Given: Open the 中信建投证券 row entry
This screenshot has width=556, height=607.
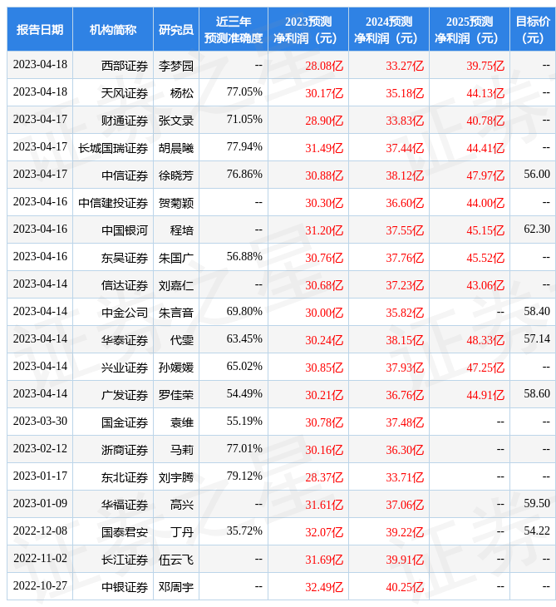Looking at the screenshot, I should coord(113,203).
